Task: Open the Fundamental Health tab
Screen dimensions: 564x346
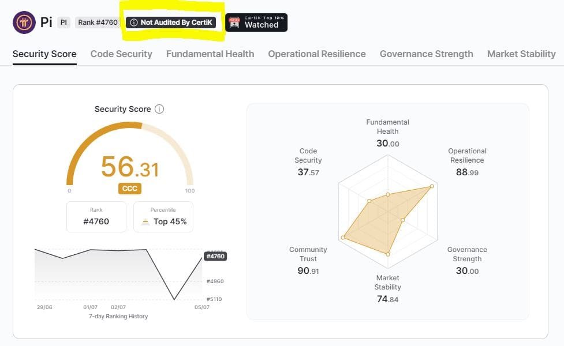Action: pos(210,54)
